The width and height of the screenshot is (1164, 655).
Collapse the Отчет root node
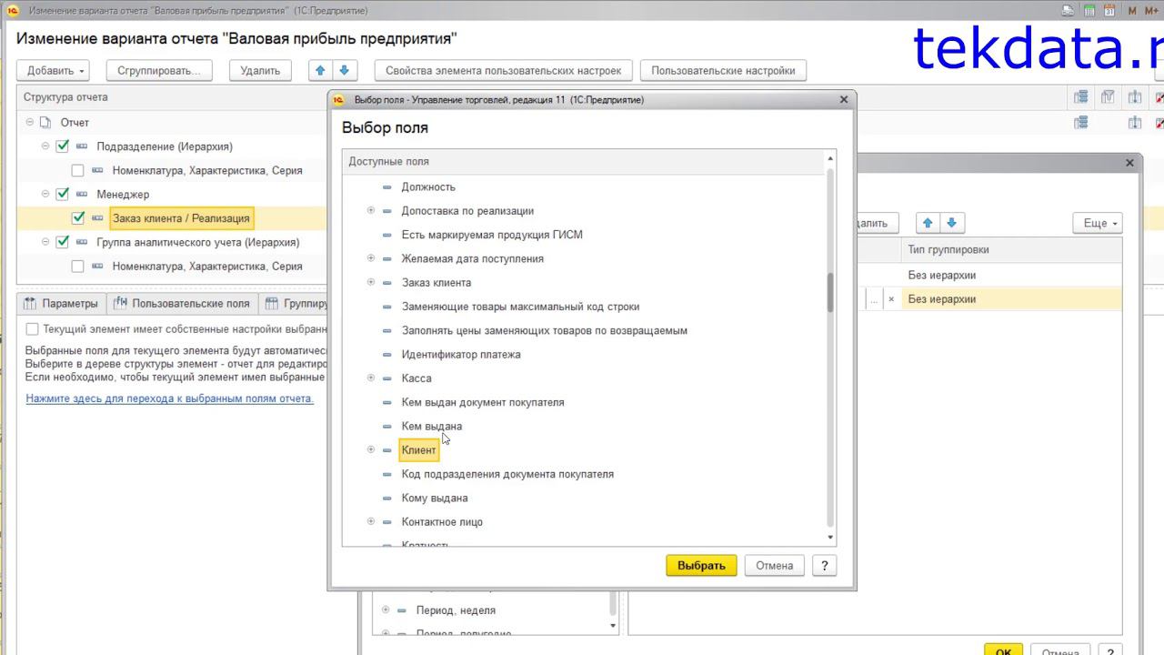[x=29, y=123]
